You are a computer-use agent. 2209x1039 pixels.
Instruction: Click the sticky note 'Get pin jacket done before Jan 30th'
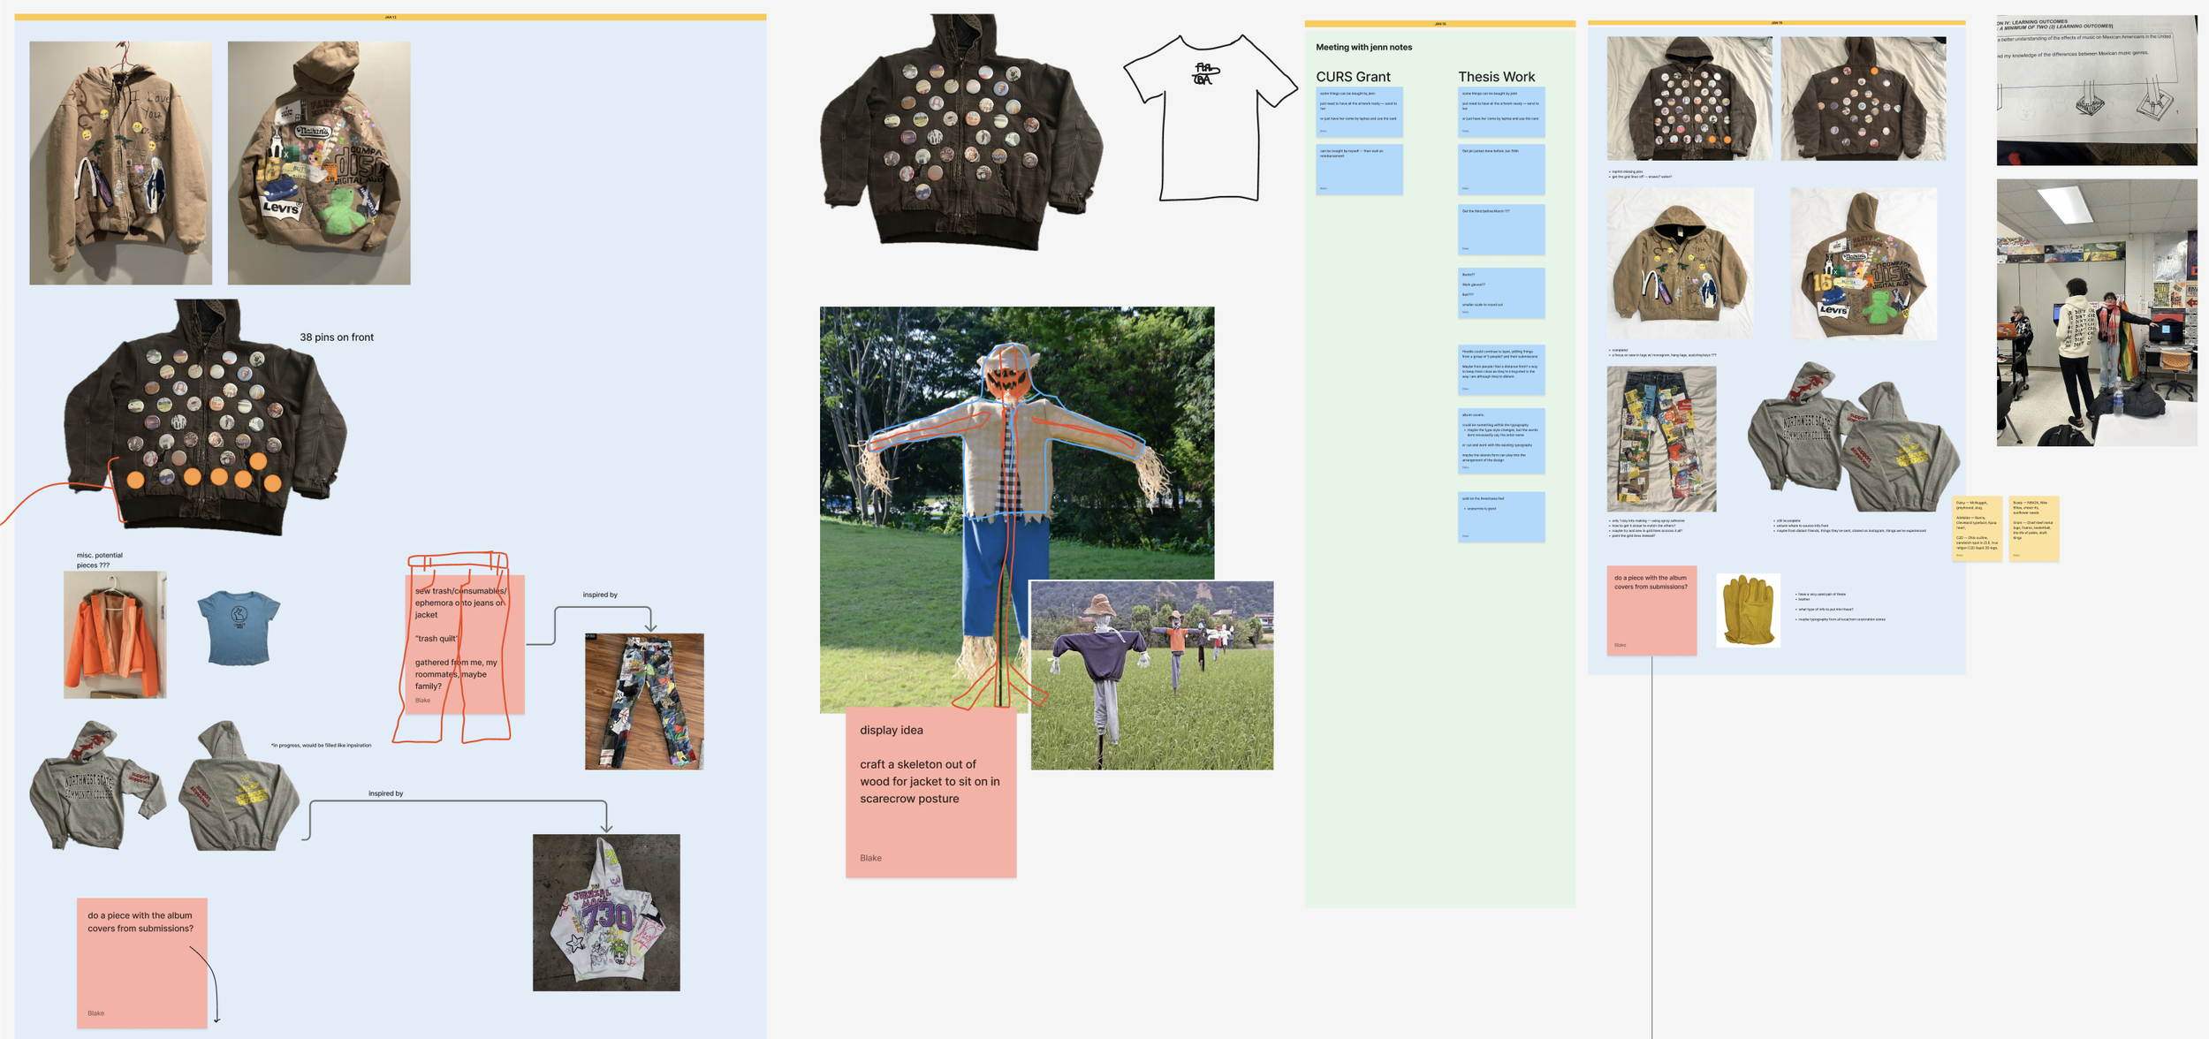point(1501,168)
